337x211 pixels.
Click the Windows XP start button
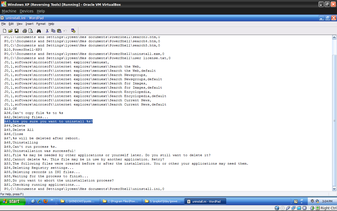pyautogui.click(x=13, y=201)
